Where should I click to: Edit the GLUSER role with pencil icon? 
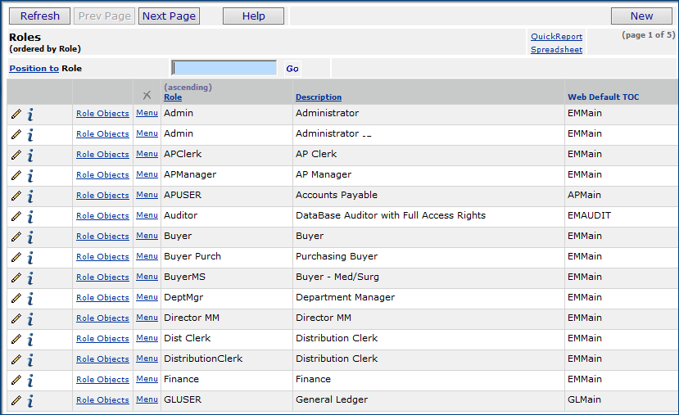[16, 400]
